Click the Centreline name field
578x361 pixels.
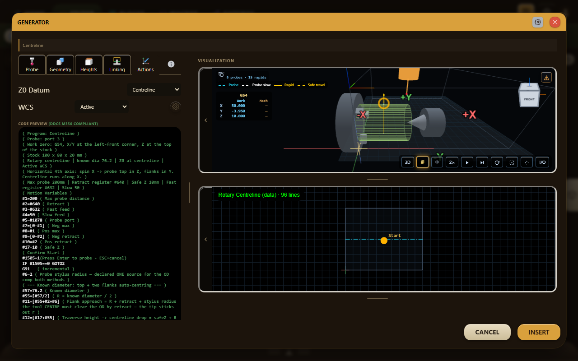point(288,45)
